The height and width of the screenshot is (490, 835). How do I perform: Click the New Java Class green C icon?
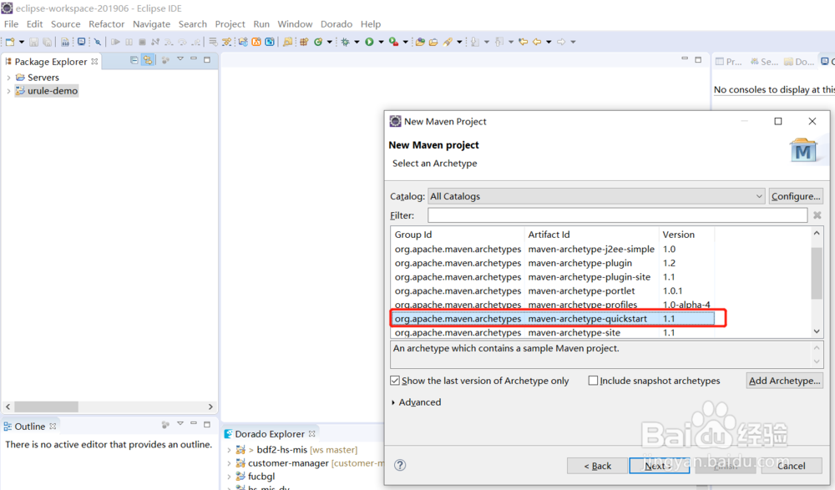coord(318,42)
